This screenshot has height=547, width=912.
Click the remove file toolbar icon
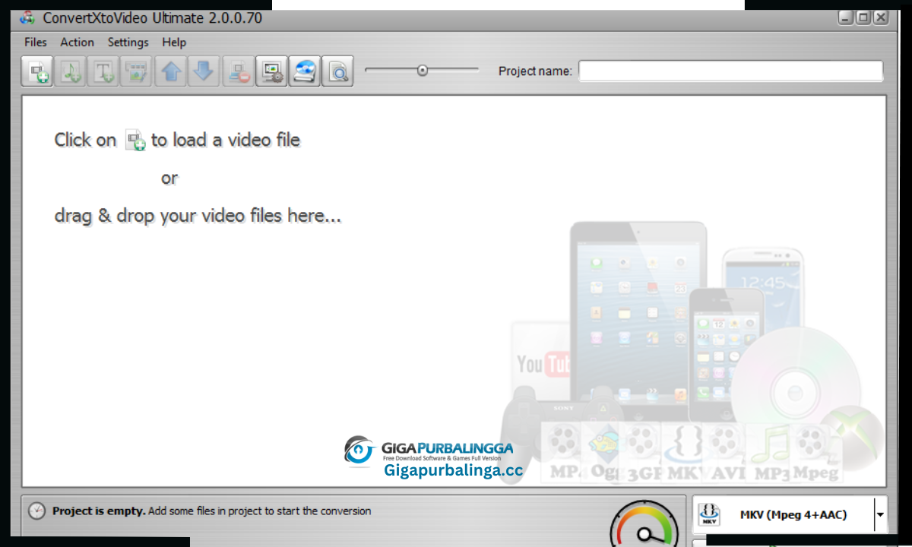(x=238, y=71)
